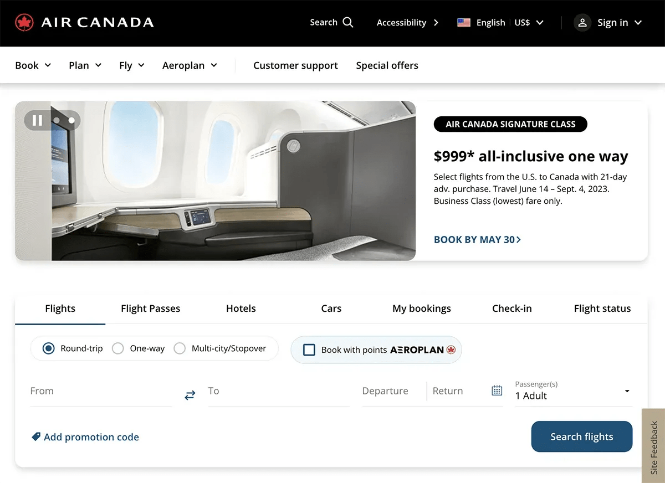This screenshot has height=483, width=665.
Task: Open the Search magnifier icon
Action: [350, 22]
